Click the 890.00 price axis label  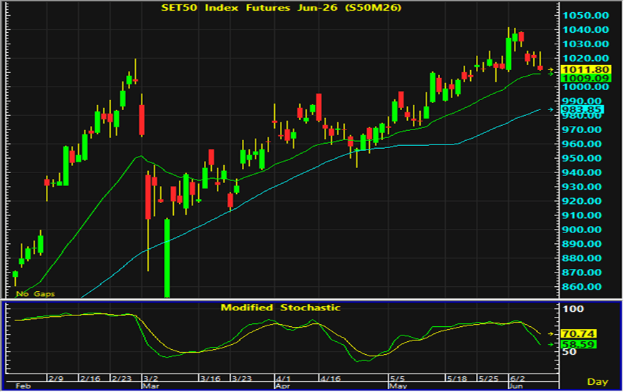coord(582,244)
